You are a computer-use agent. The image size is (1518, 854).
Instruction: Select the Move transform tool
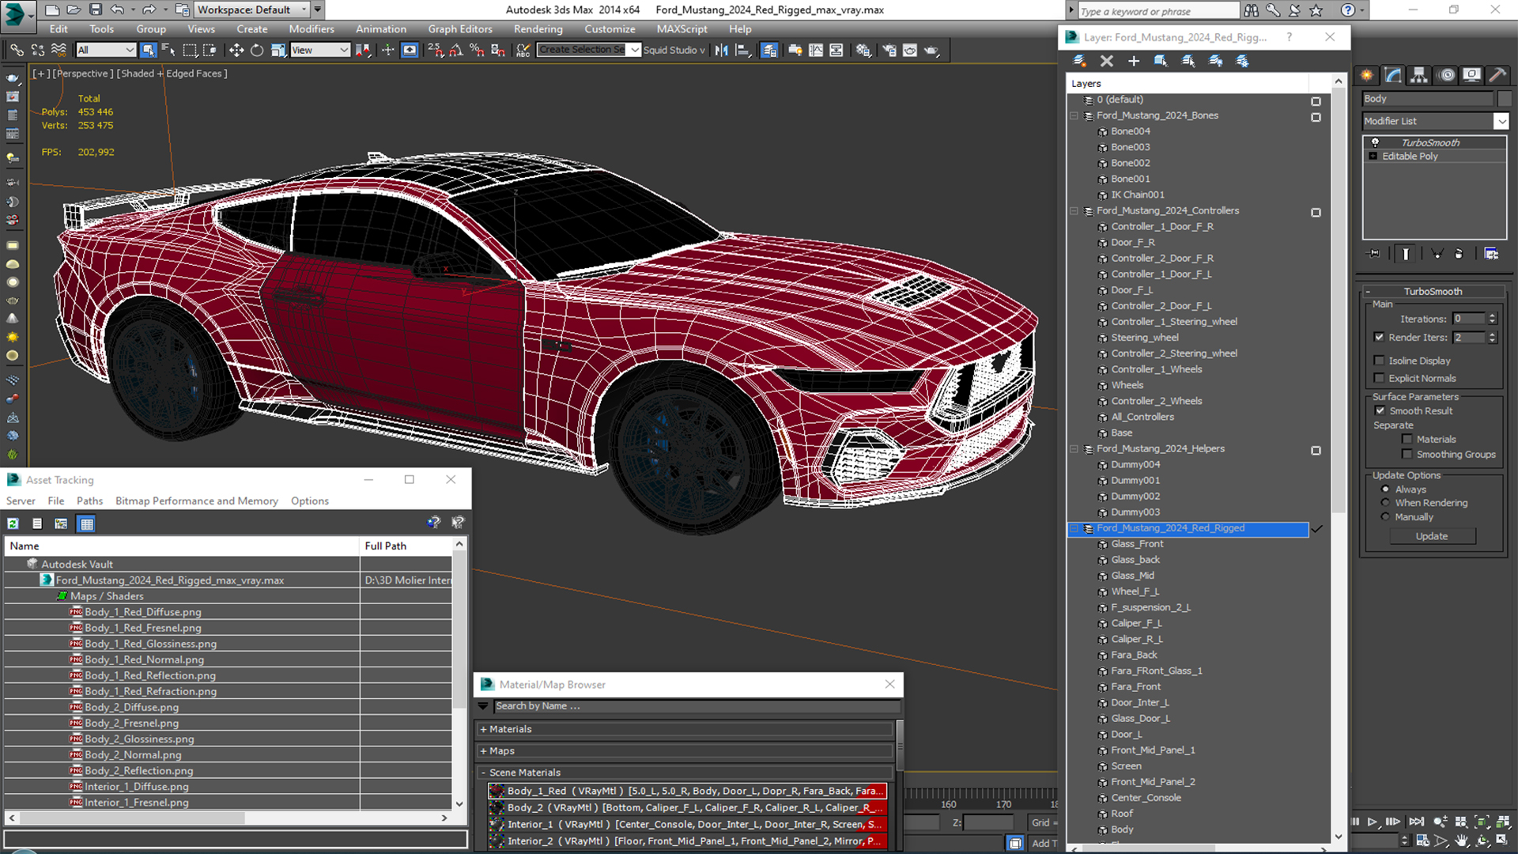236,50
